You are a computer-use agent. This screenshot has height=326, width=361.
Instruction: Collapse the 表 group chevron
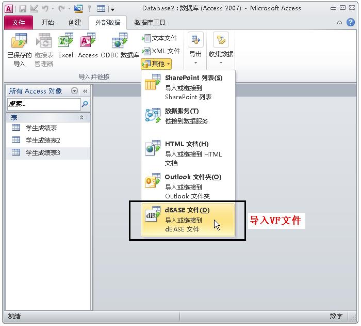click(81, 118)
